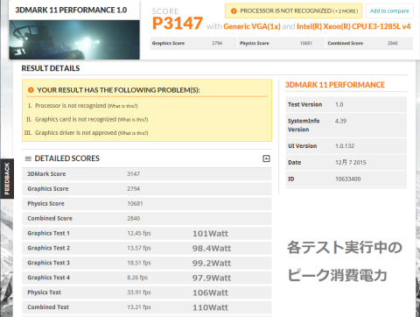Select the Combined Score 2840 header cell
Screen dimensions: 420x317
coord(369,43)
